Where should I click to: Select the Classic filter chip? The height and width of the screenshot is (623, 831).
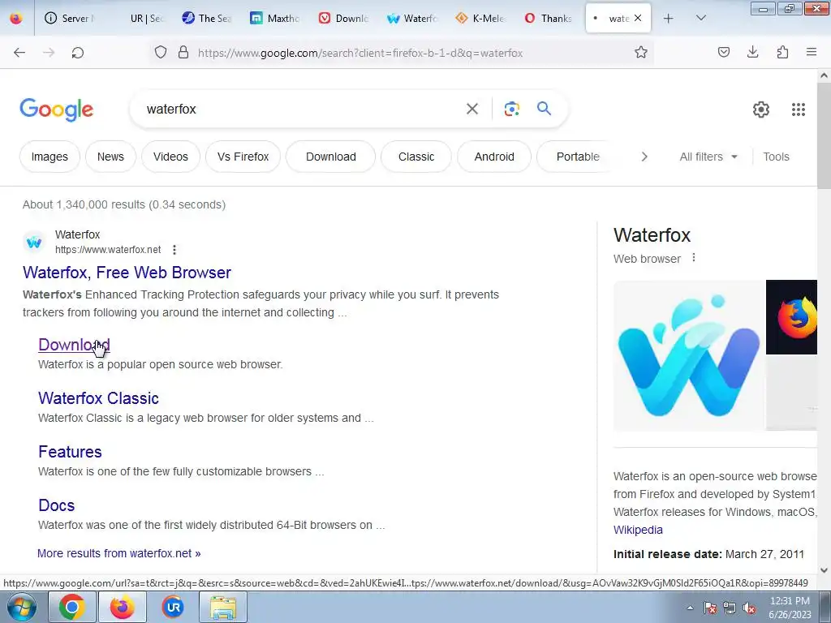pos(416,157)
